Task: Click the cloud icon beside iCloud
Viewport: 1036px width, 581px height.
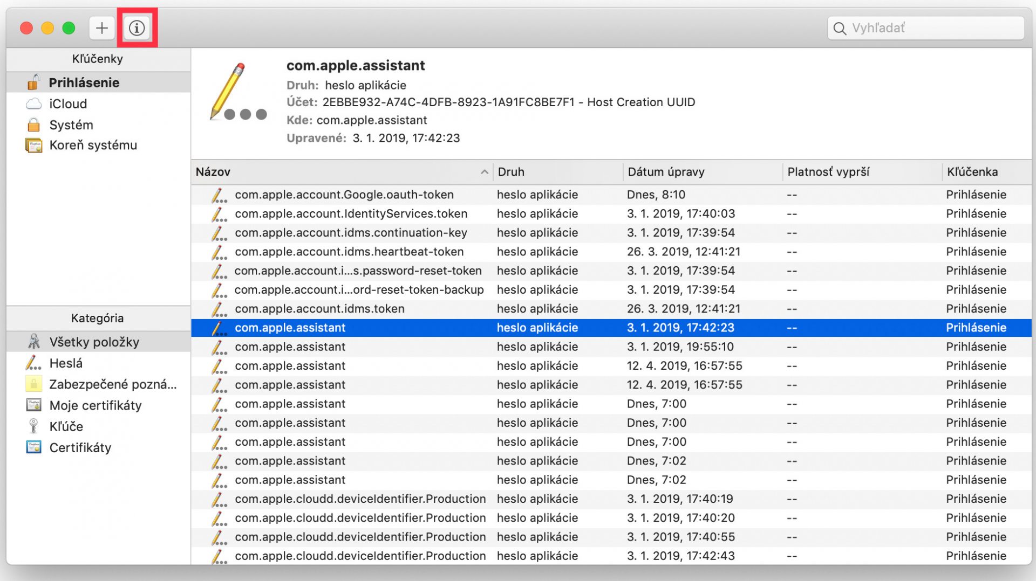Action: (x=33, y=103)
